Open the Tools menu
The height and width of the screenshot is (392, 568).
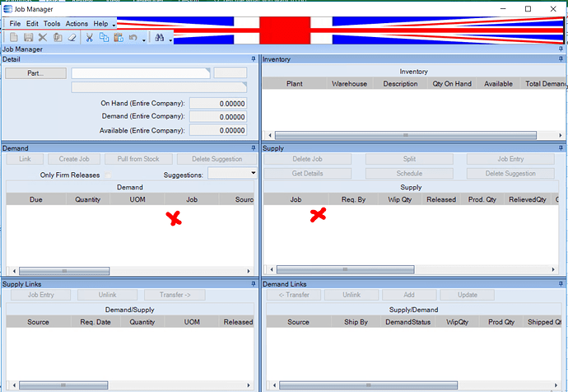[x=52, y=24]
